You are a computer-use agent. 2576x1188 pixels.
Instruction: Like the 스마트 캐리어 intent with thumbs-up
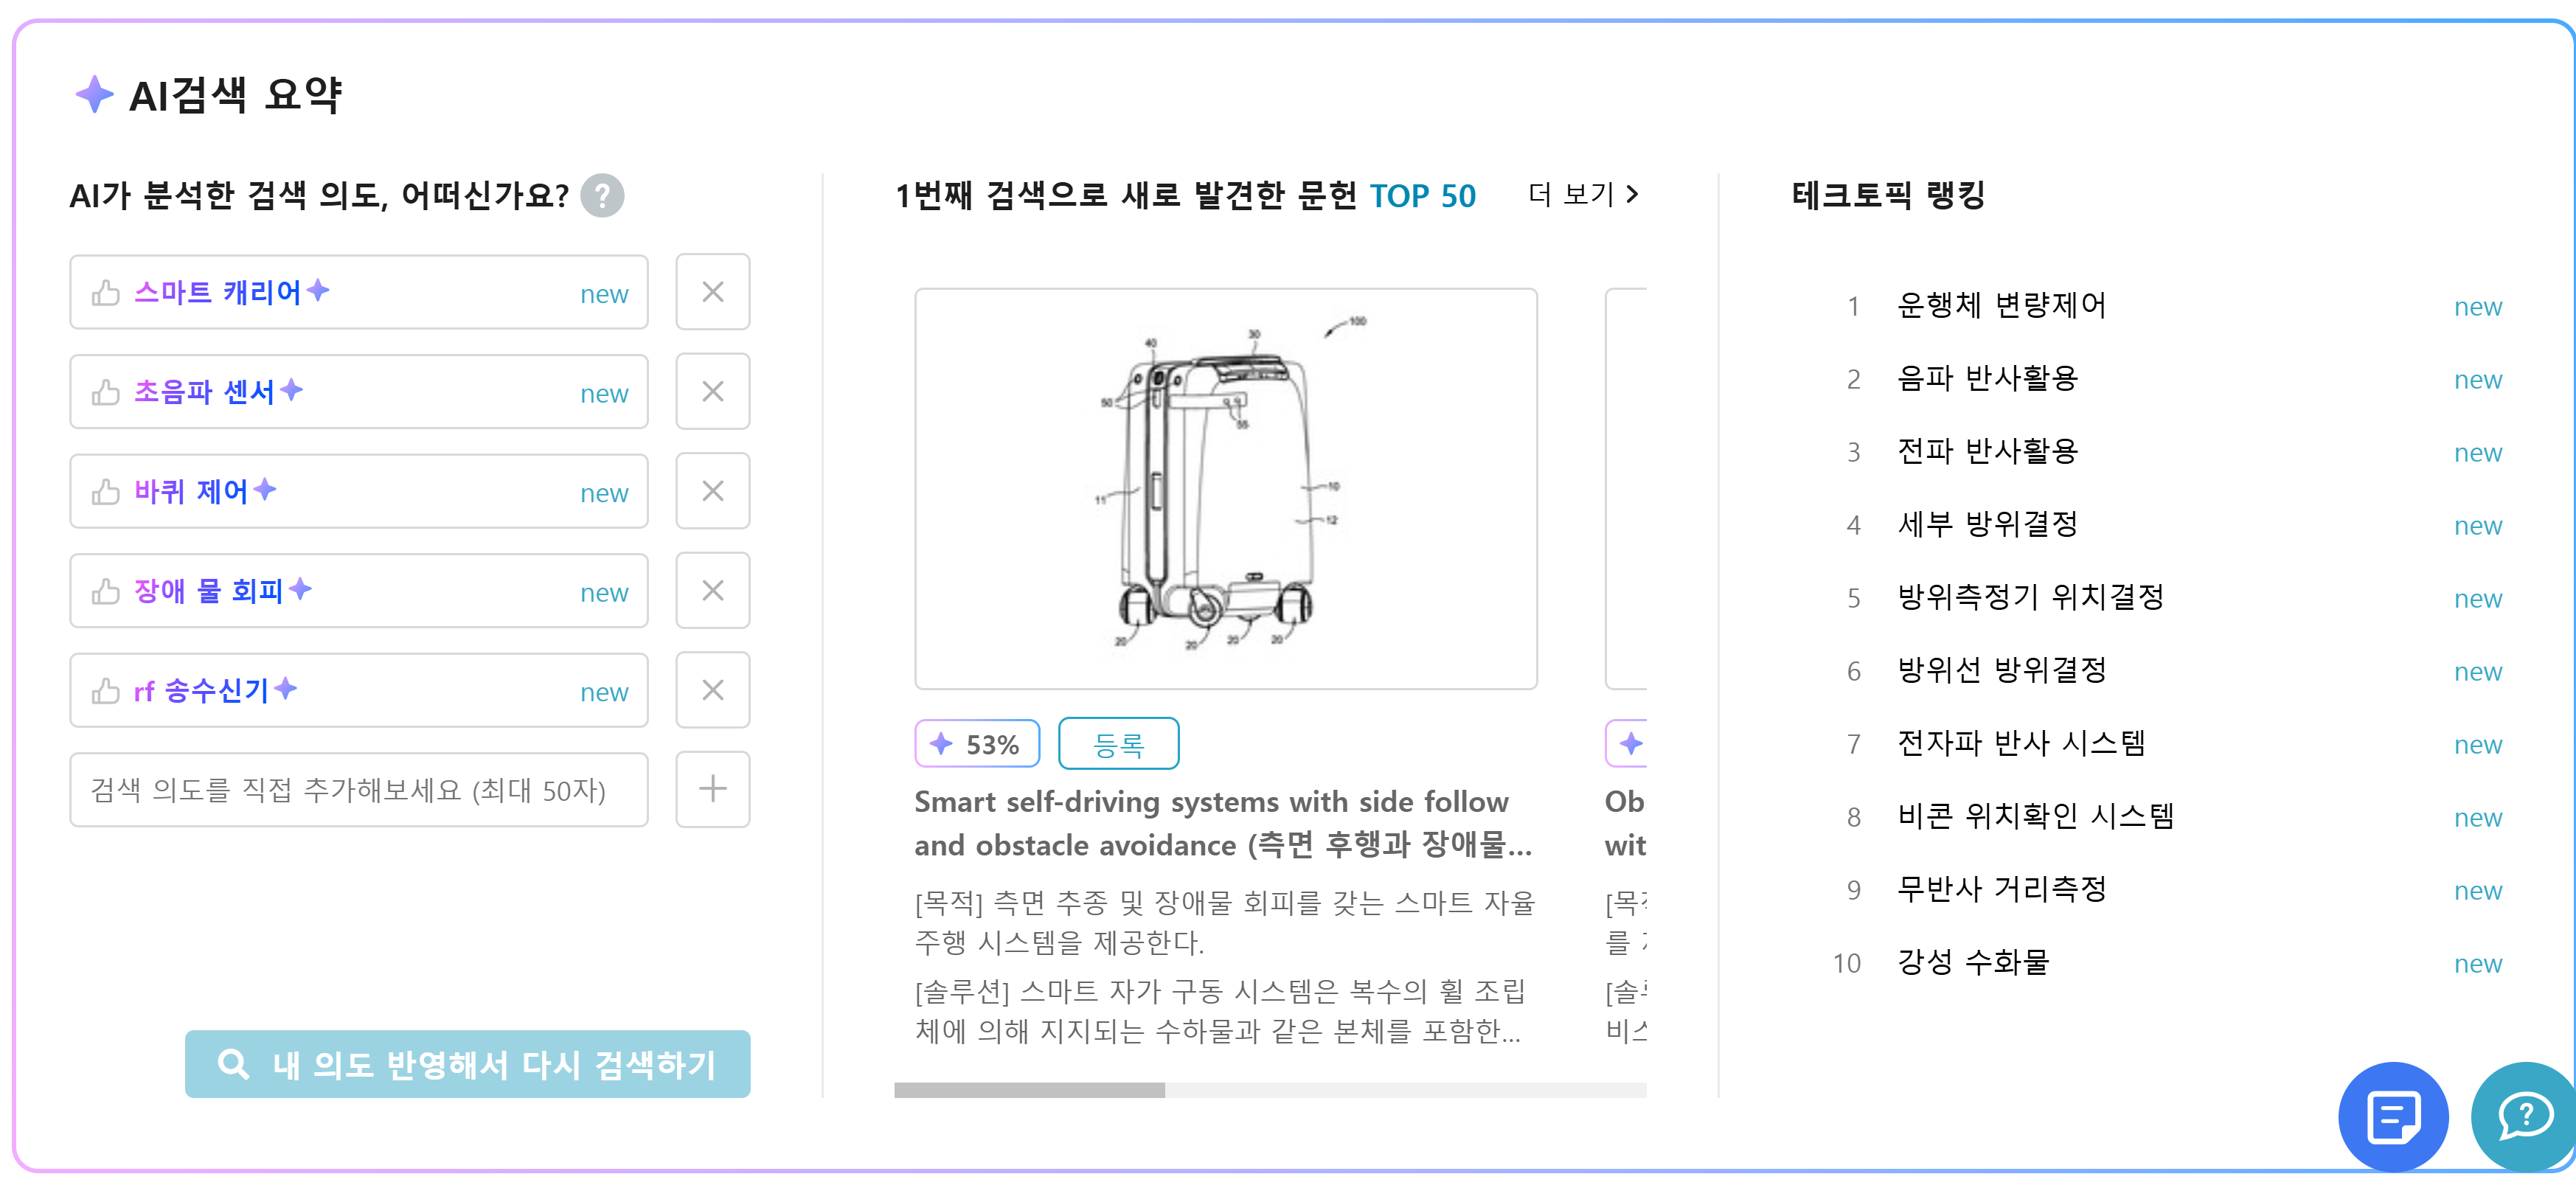pos(105,293)
